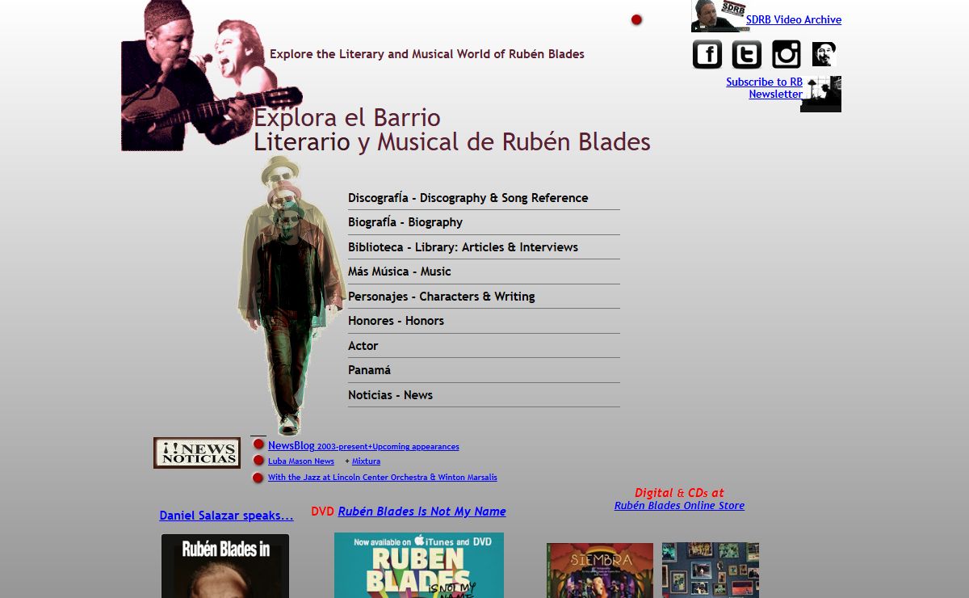Open Jazz at Lincoln Center Orchestra link
The image size is (969, 598).
[x=383, y=478]
